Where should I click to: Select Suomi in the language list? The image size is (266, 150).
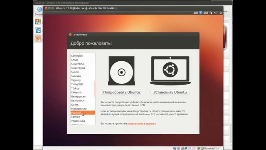pyautogui.click(x=83, y=72)
